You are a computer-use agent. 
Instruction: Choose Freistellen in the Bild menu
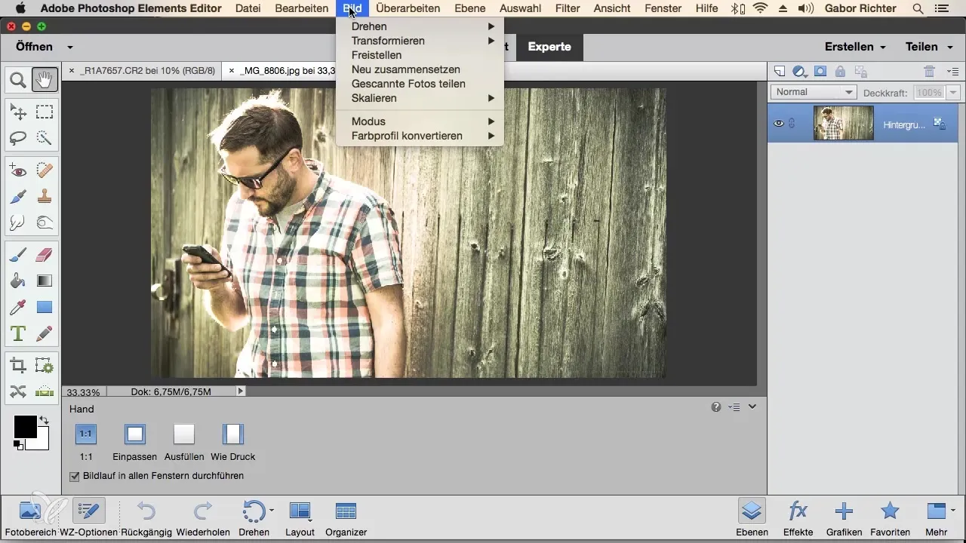420,55
